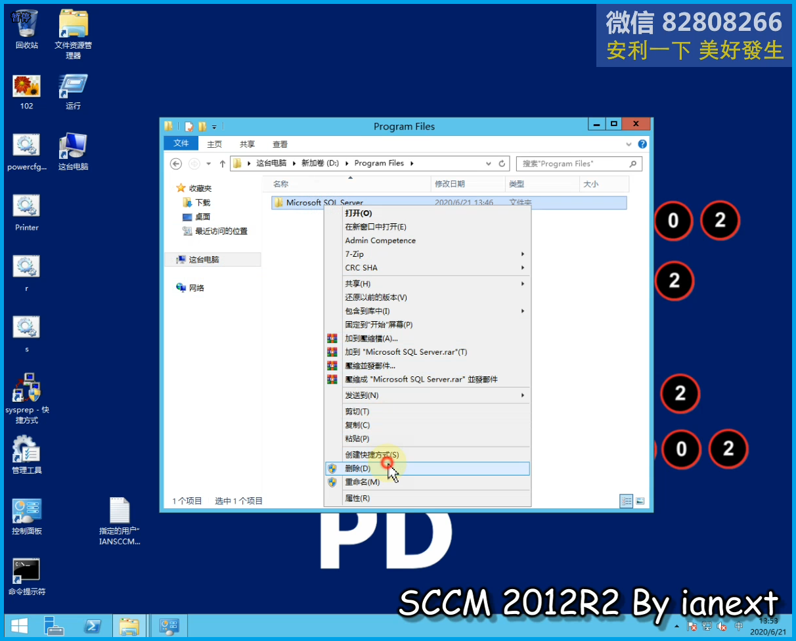
Task: Open the 主页 ribbon tab
Action: [215, 144]
